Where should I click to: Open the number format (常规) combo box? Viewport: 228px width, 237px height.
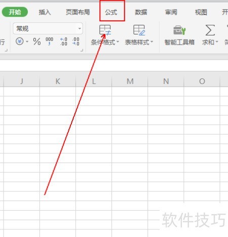48,28
